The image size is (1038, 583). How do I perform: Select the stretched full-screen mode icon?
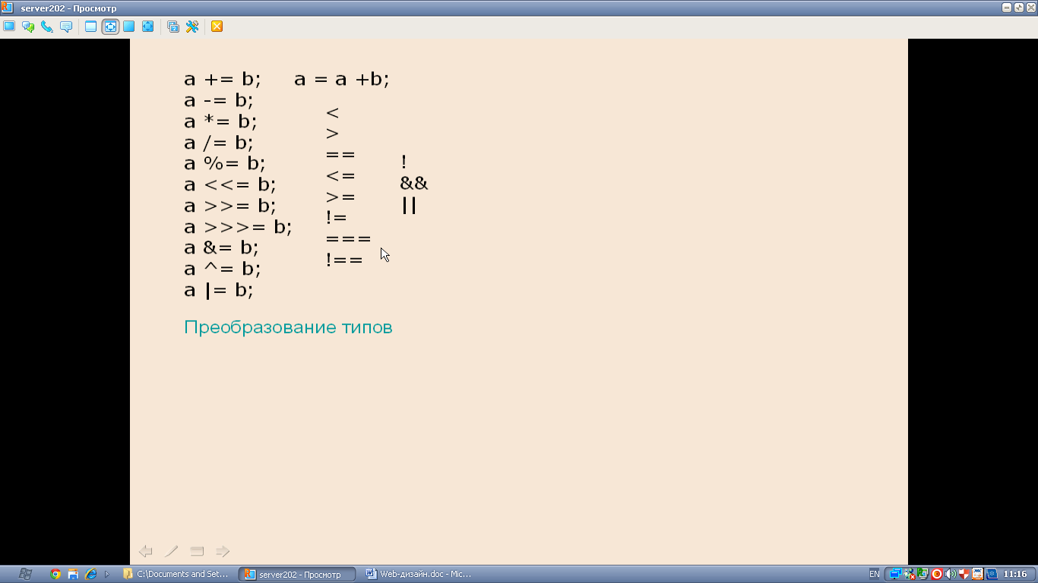click(148, 27)
